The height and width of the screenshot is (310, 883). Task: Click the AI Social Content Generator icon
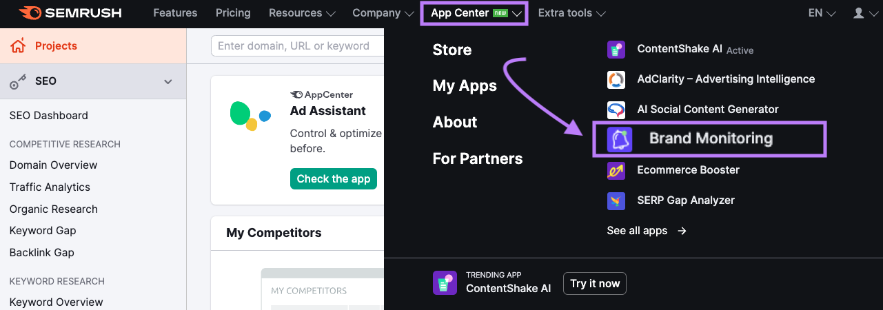(616, 110)
